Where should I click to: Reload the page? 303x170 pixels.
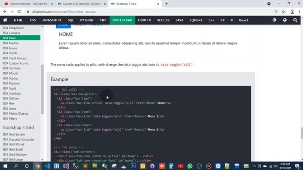[19, 11]
